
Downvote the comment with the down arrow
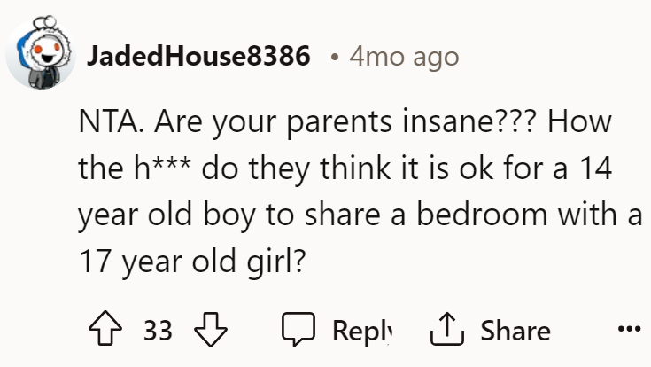click(x=211, y=329)
